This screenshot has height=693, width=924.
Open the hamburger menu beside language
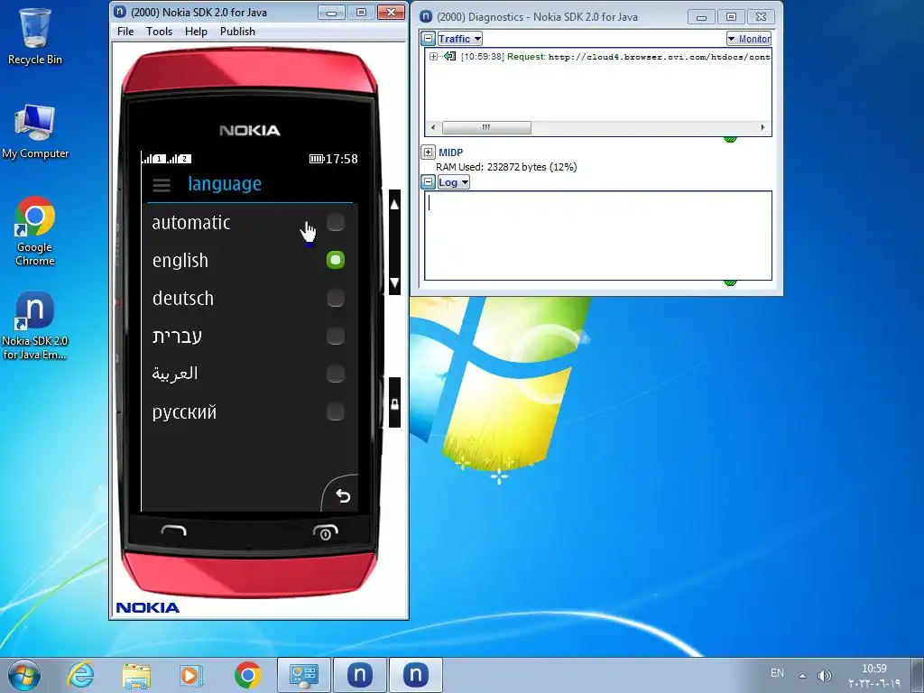(x=162, y=185)
